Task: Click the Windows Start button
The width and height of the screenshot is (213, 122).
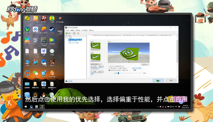Action: [x=26, y=107]
